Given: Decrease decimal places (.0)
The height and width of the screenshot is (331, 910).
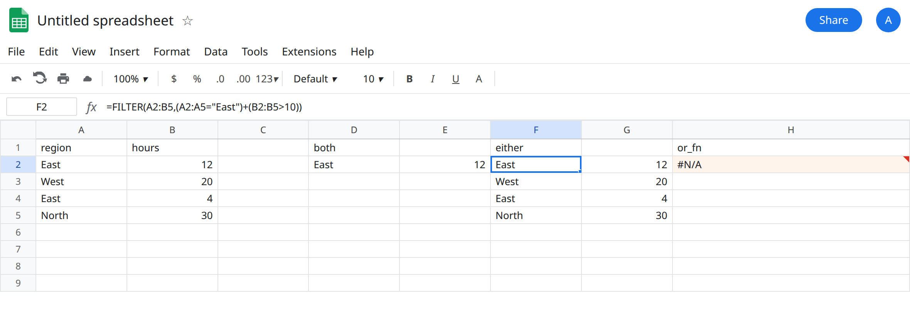Looking at the screenshot, I should [x=220, y=79].
